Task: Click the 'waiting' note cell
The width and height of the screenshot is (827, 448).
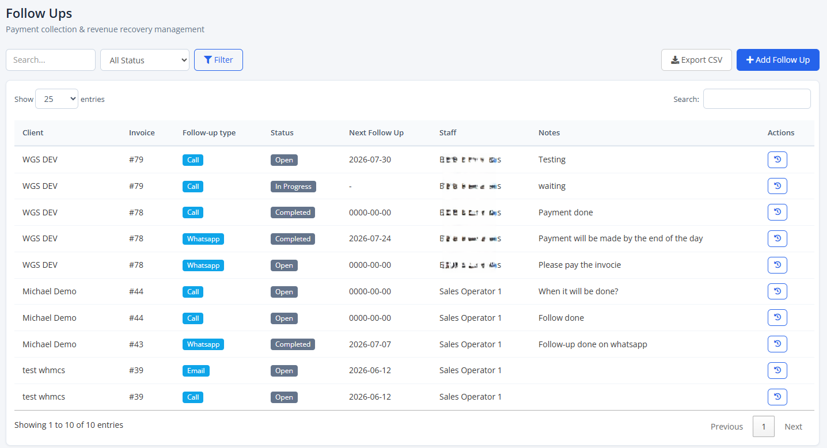Action: [552, 186]
